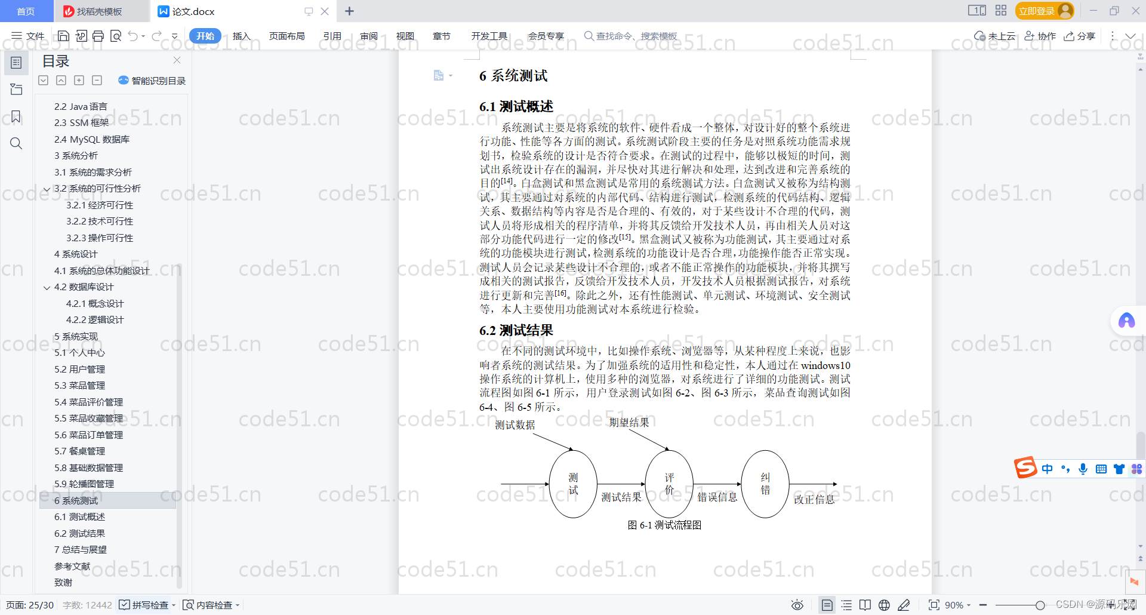
Task: Click the Sogou input method S logo
Action: pyautogui.click(x=1025, y=468)
